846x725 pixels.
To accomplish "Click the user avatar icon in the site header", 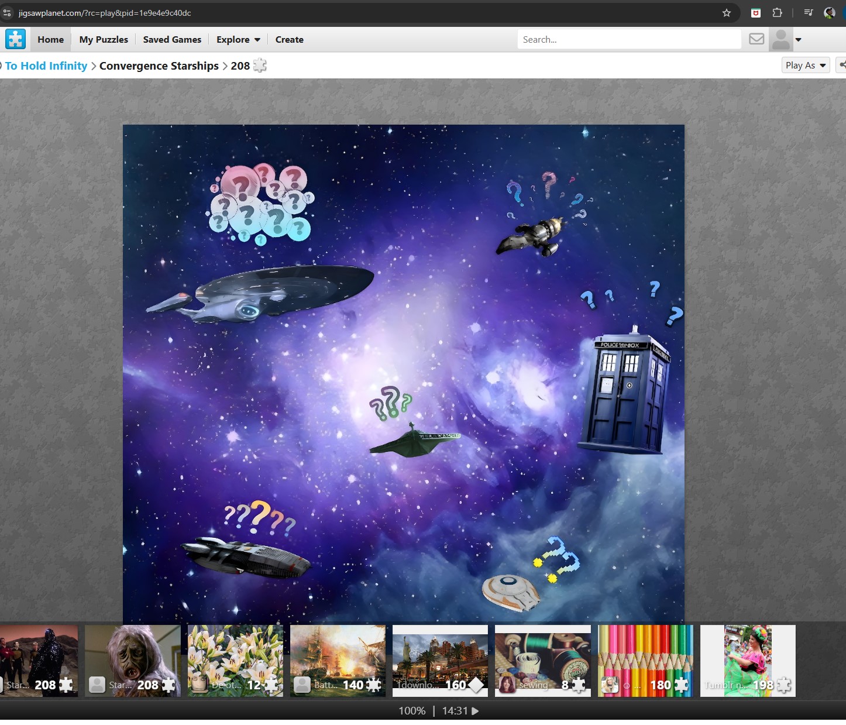I will pyautogui.click(x=780, y=40).
